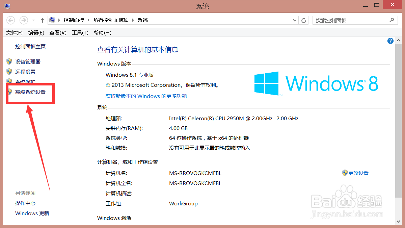The image size is (405, 228).
Task: Open the 编辑(E) menu
Action: click(36, 33)
